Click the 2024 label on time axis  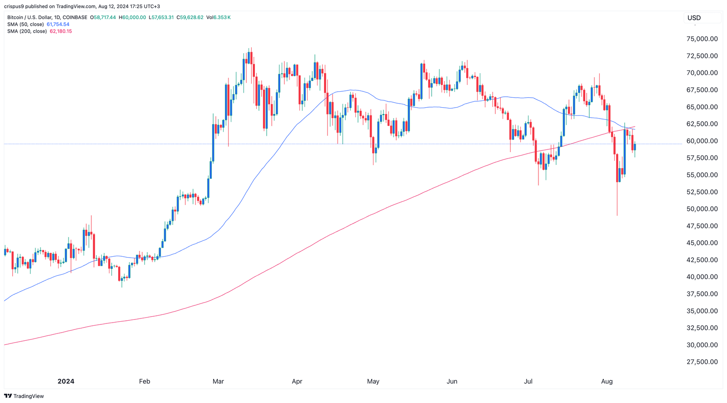(66, 381)
